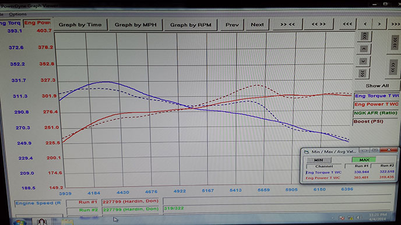Select the Run #2 file field
Viewport: 401px width, 225px height.
click(131, 209)
